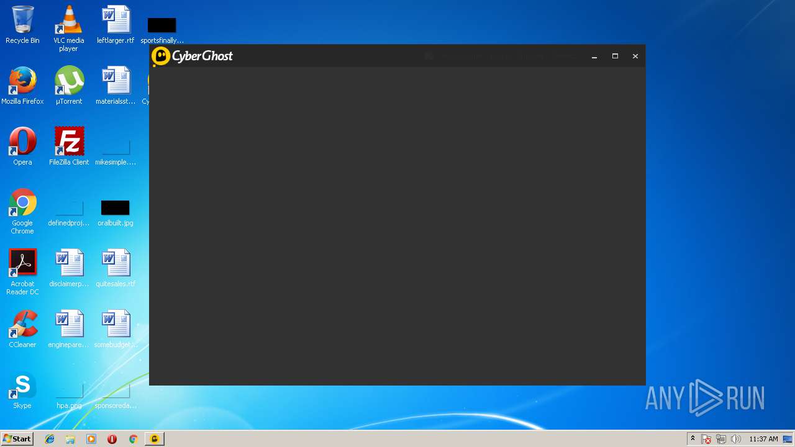795x447 pixels.
Task: Open Internet Explorer from taskbar
Action: coord(50,439)
